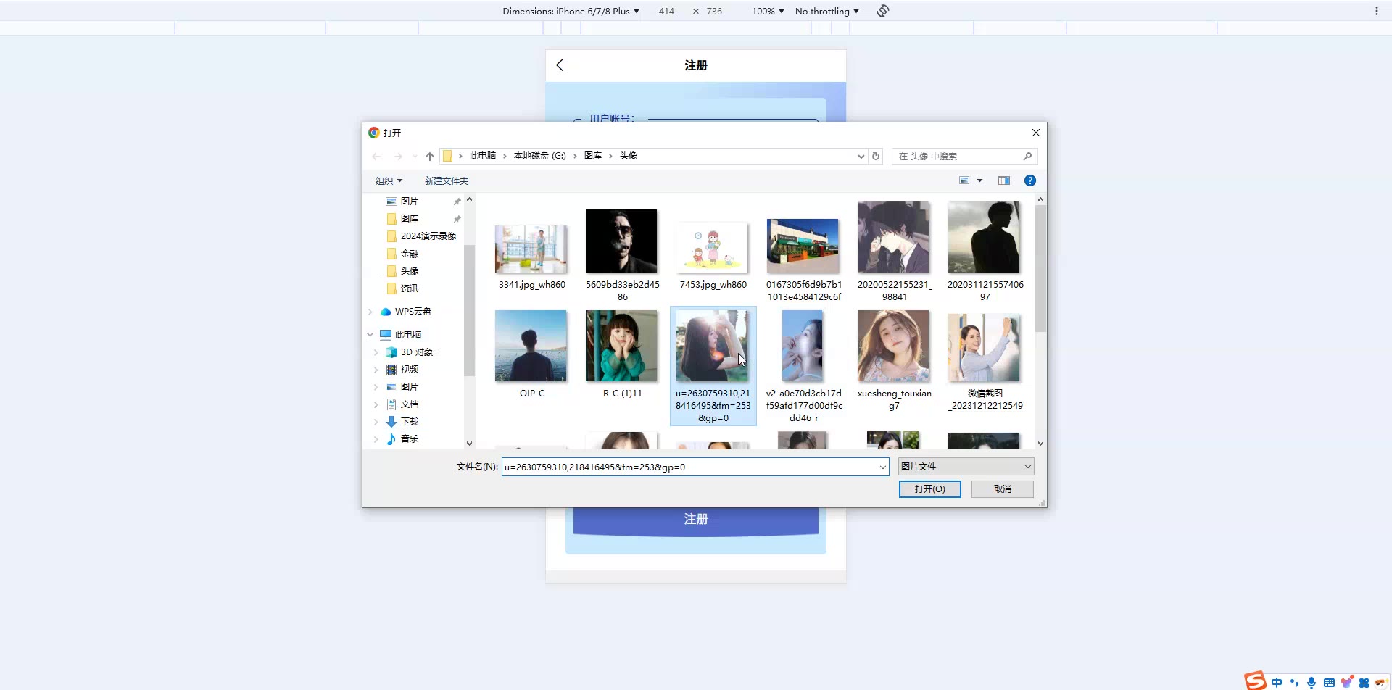
Task: Collapse the 此电脑 tree node
Action: [370, 335]
